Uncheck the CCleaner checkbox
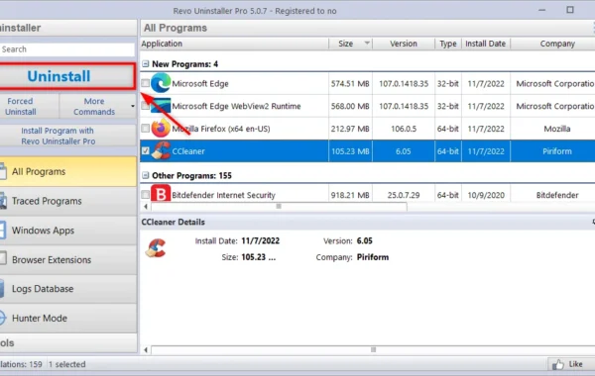Viewport: 595px width, 376px height. coord(145,150)
